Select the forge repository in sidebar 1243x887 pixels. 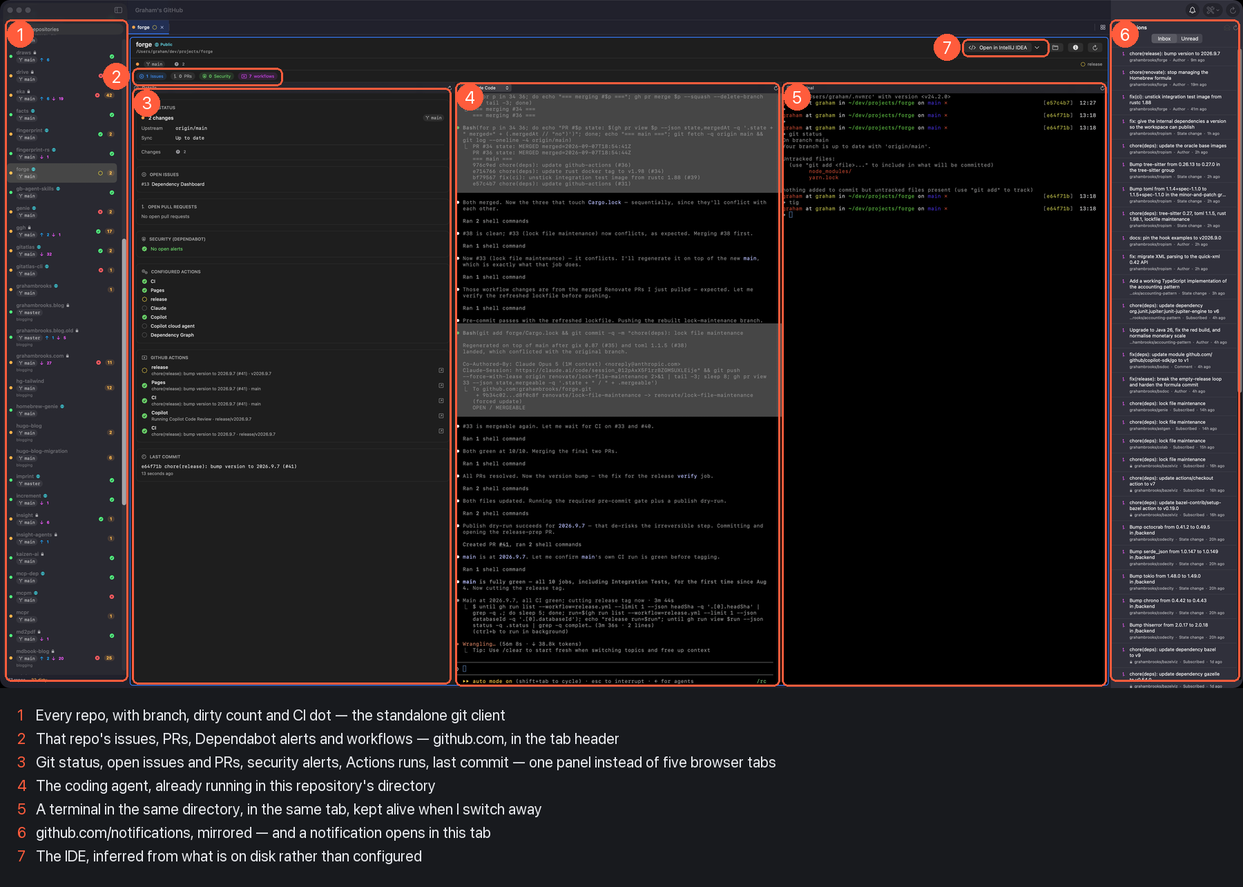62,173
